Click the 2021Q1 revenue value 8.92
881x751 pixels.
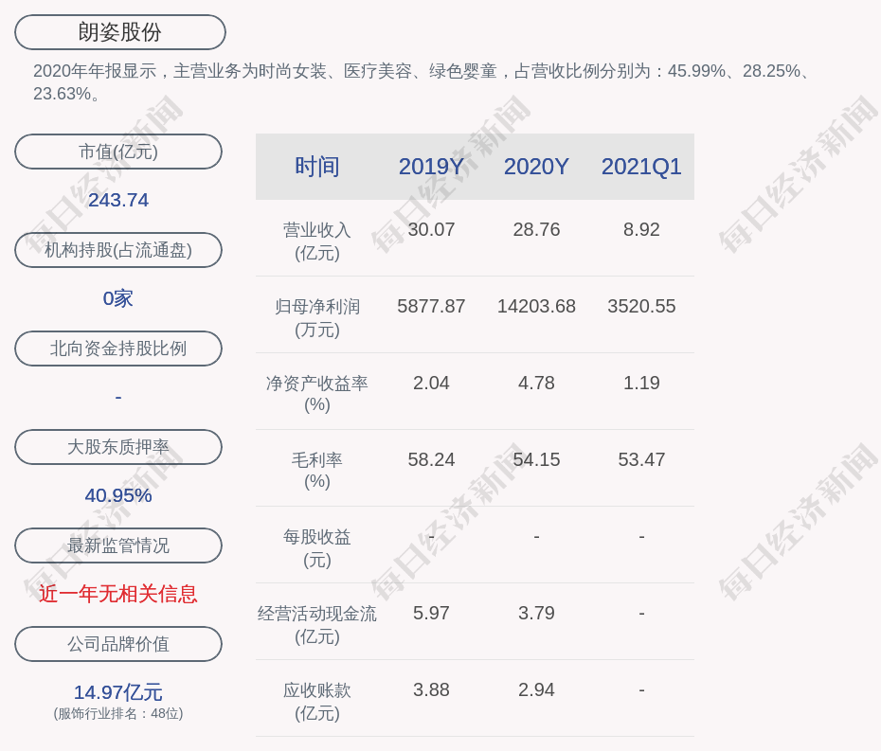[x=641, y=230]
